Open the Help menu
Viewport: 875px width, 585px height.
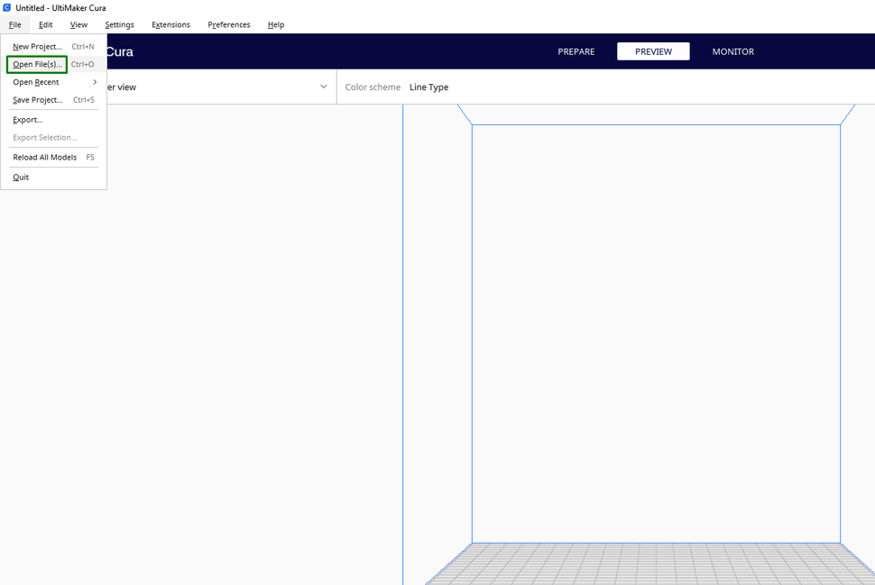click(276, 24)
